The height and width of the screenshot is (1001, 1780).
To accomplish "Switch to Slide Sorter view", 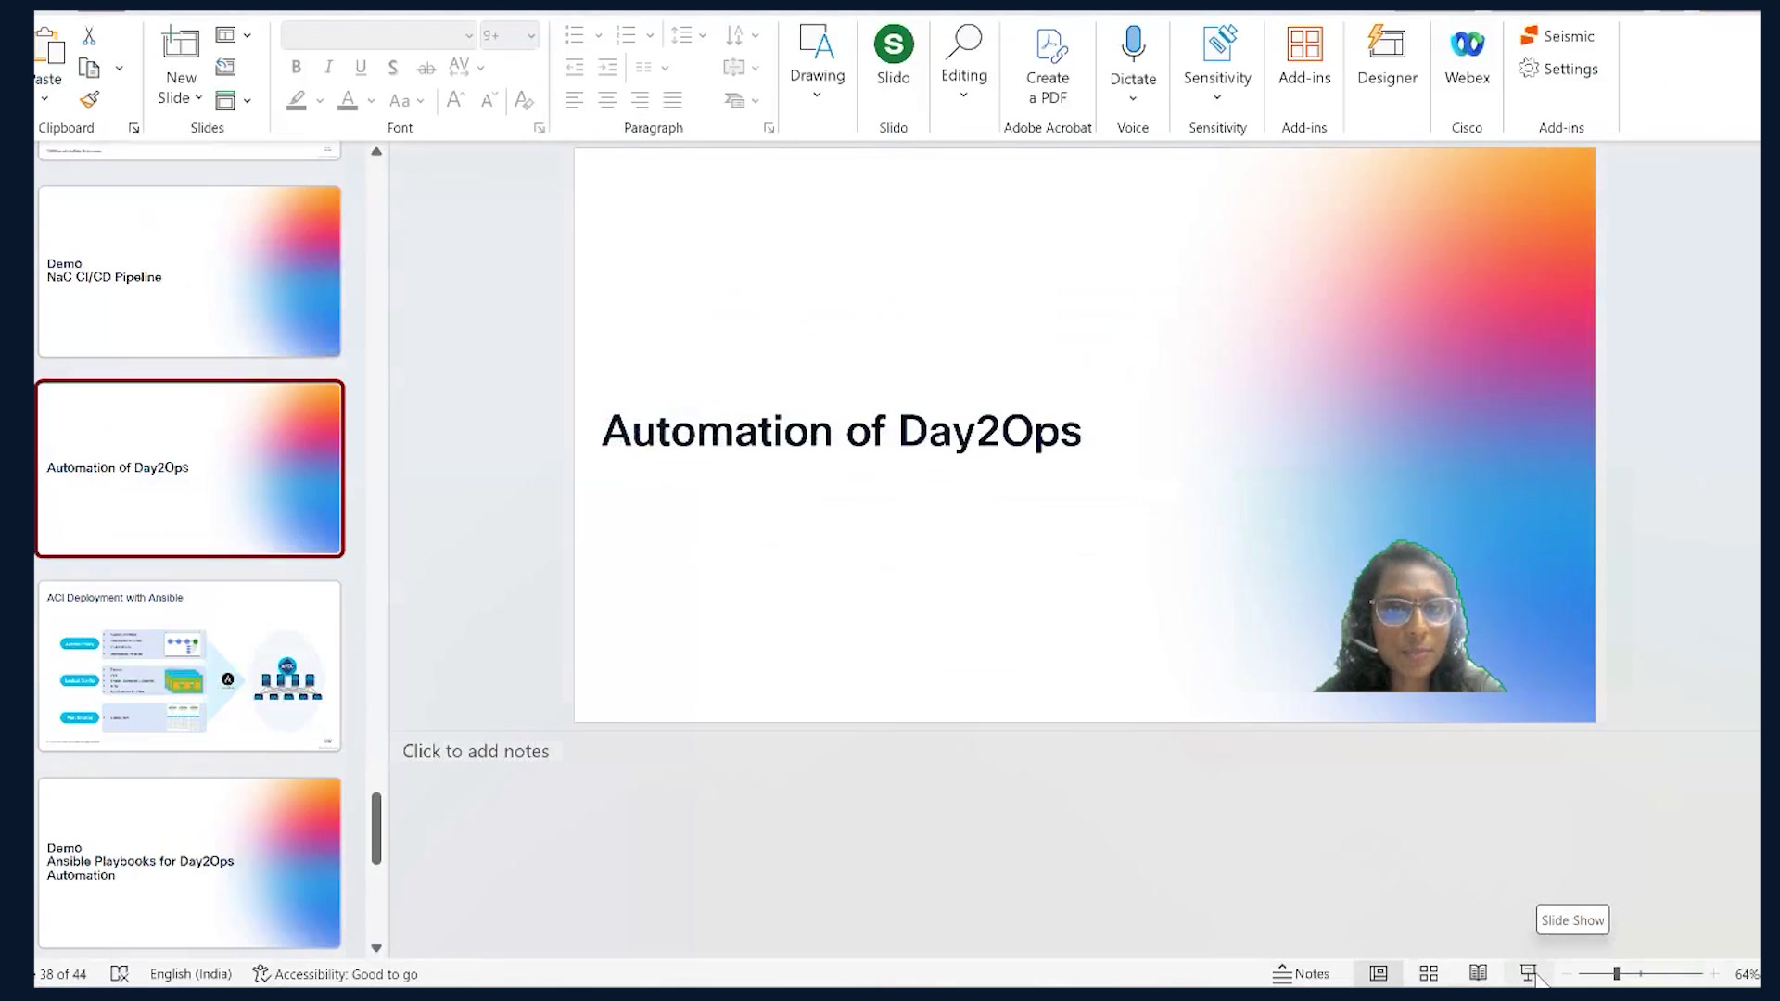I will (1429, 973).
